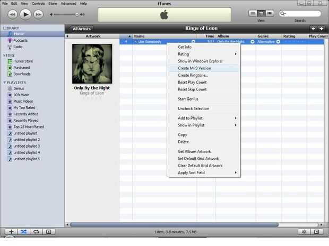Select the My Top Rated playlist
Image resolution: width=329 pixels, height=246 pixels.
[x=24, y=108]
